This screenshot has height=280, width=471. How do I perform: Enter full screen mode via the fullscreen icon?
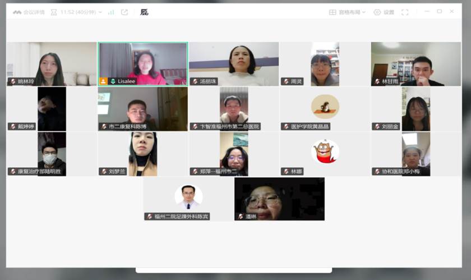click(x=405, y=12)
